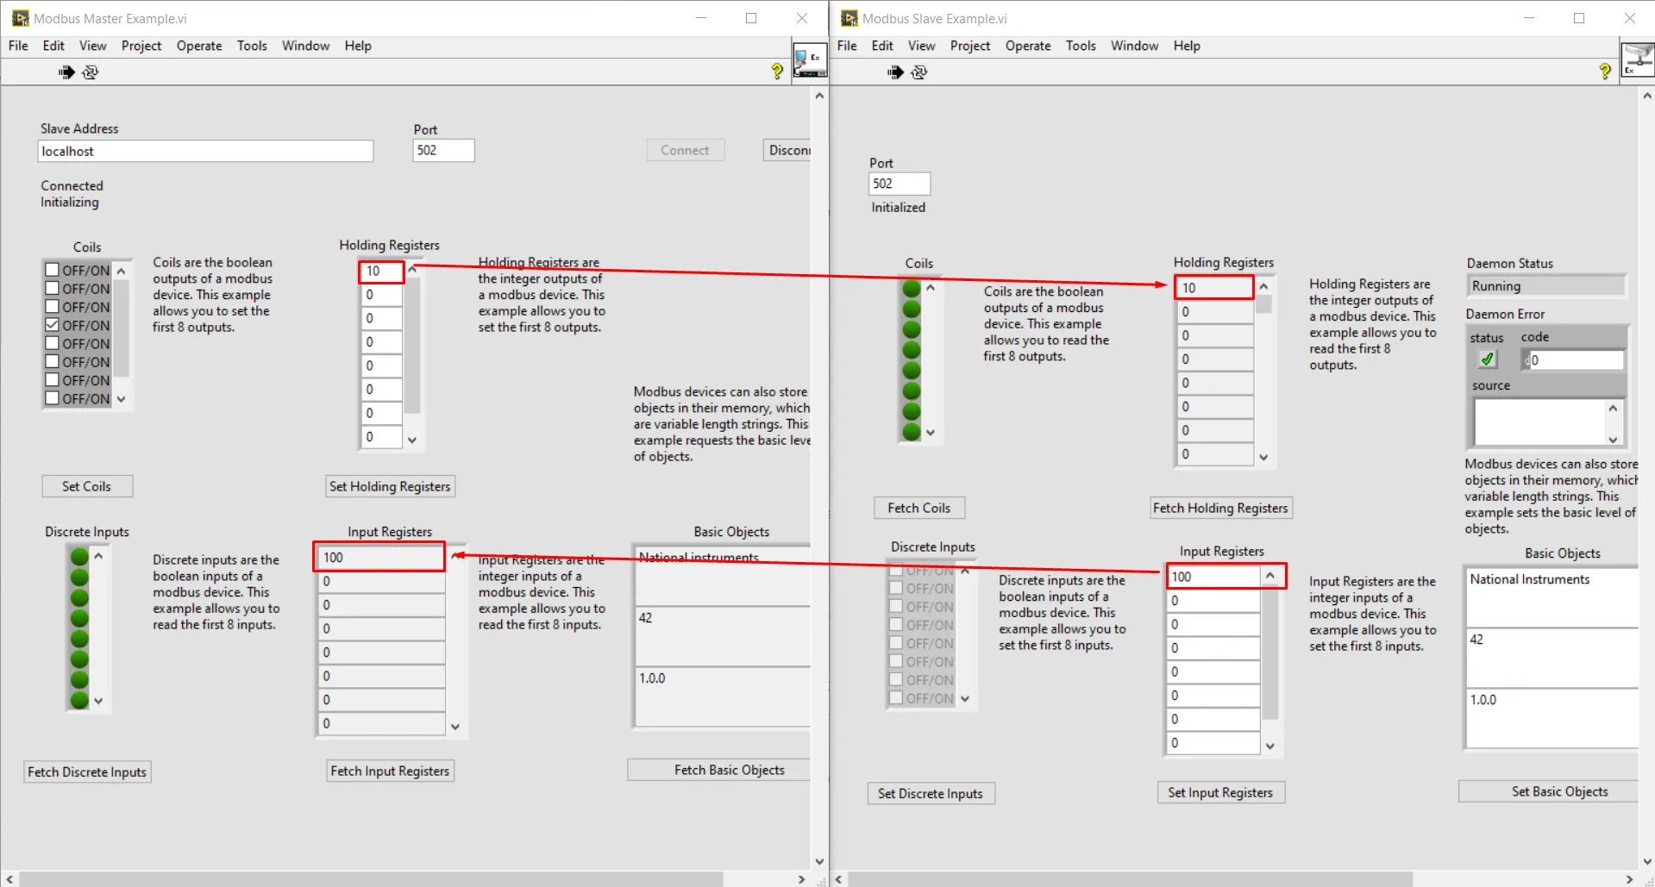Click the VI icon pane in Master window
The width and height of the screenshot is (1655, 887).
tap(810, 60)
